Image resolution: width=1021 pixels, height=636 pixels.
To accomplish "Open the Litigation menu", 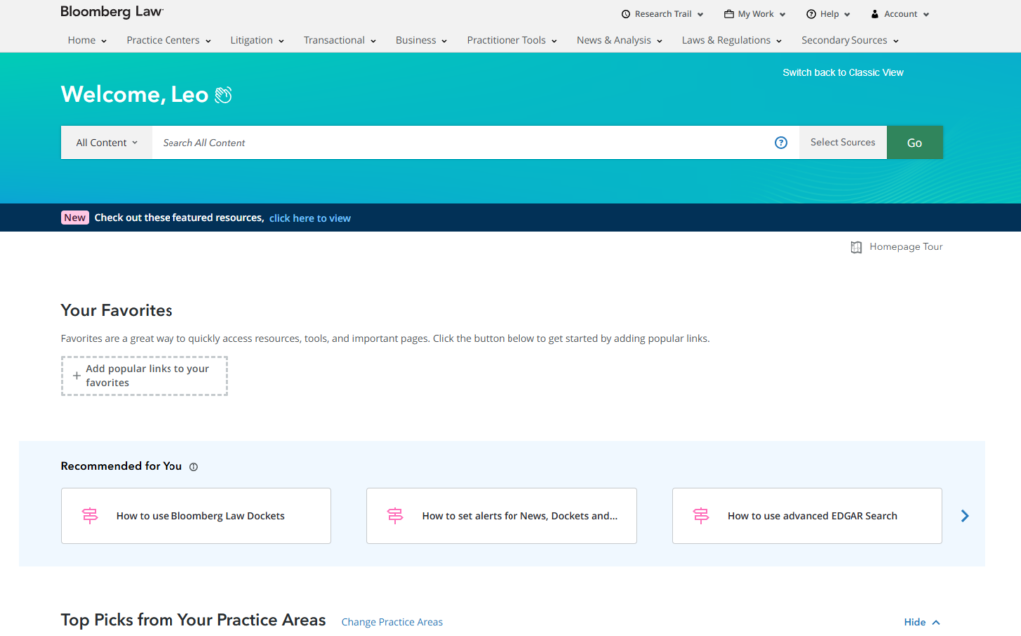I will 257,40.
